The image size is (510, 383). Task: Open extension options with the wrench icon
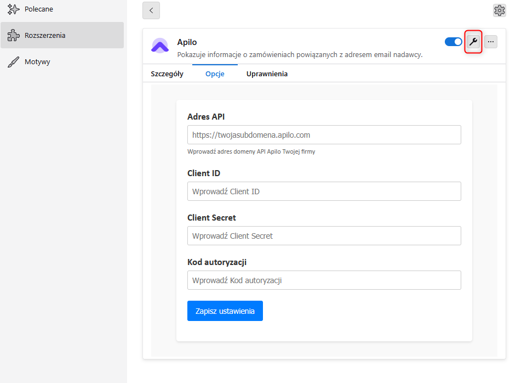click(x=473, y=42)
